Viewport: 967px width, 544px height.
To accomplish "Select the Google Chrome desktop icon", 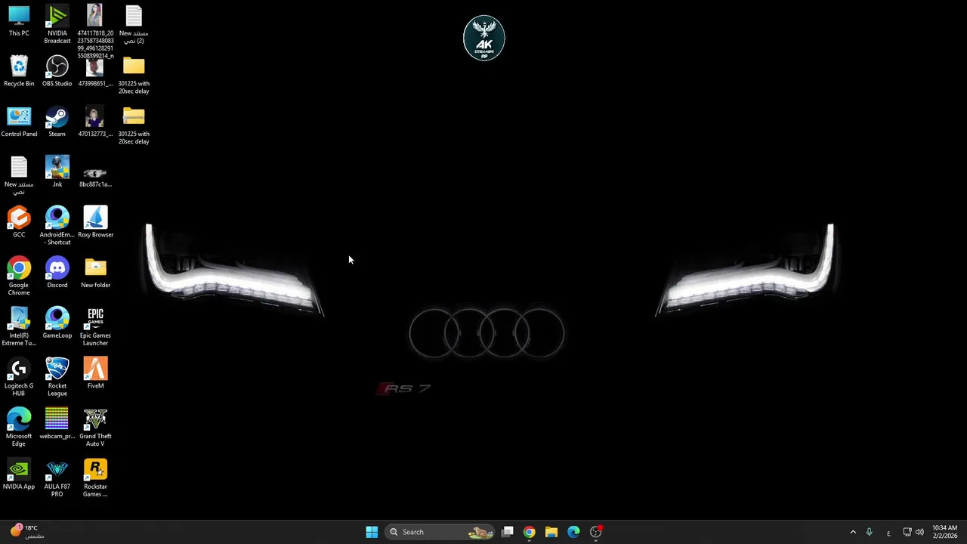I will pyautogui.click(x=19, y=277).
